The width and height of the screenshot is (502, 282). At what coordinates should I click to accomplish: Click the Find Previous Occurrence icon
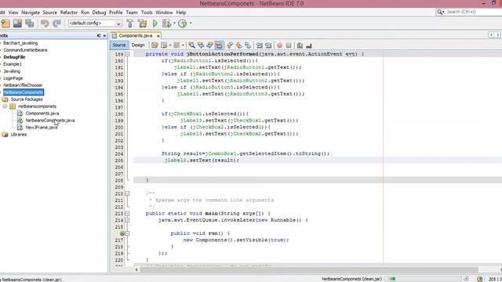click(201, 45)
